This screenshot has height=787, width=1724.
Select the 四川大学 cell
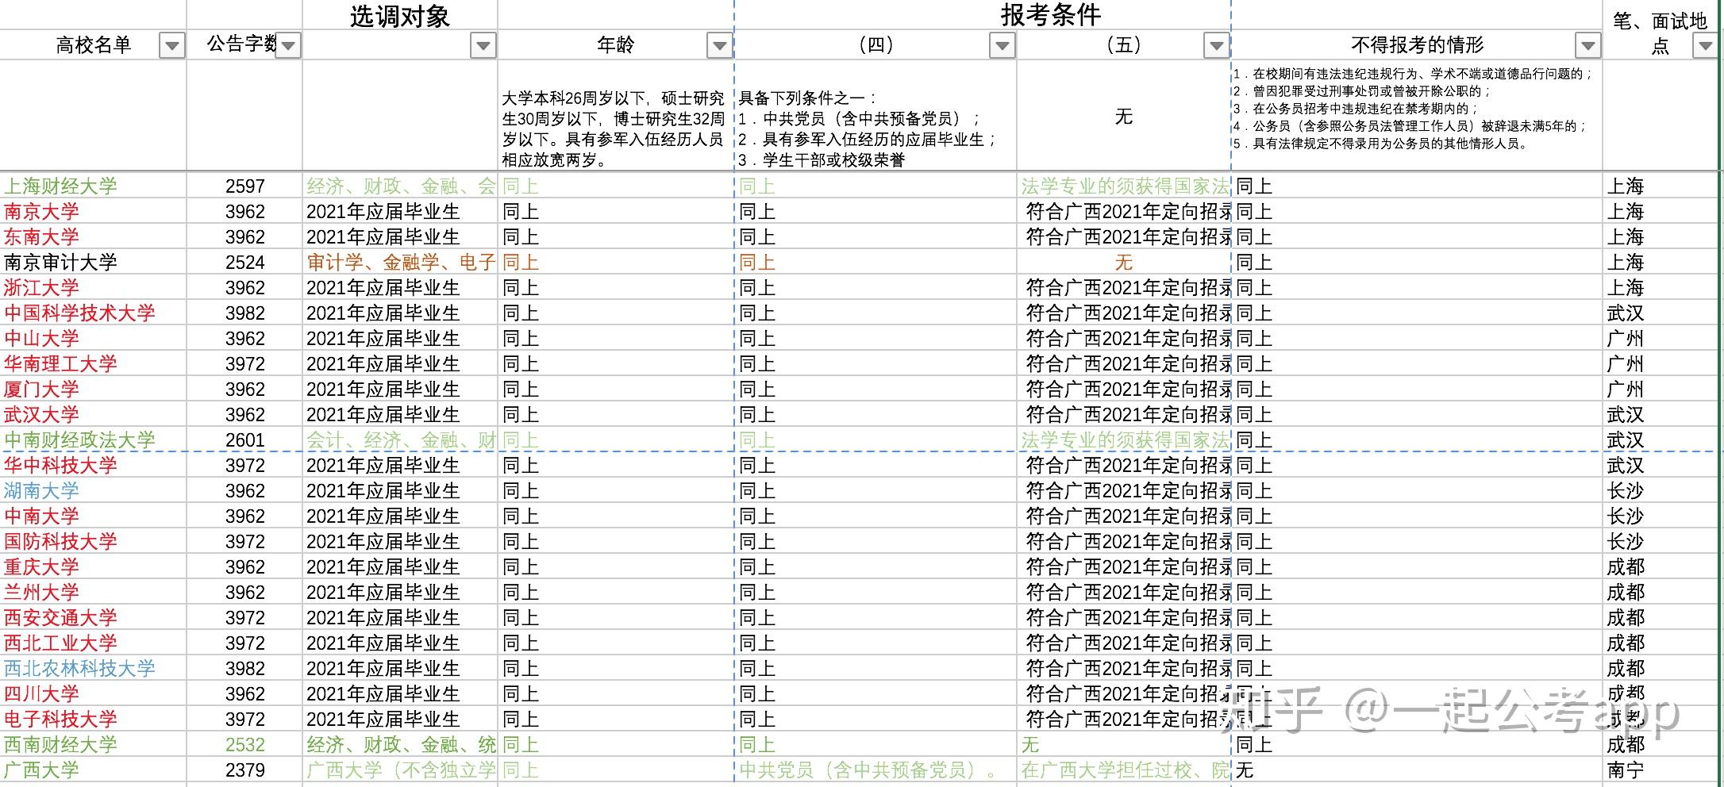tap(94, 694)
